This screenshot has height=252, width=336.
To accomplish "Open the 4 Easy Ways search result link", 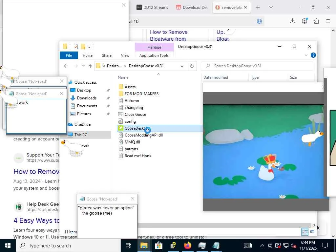I will 36,220.
